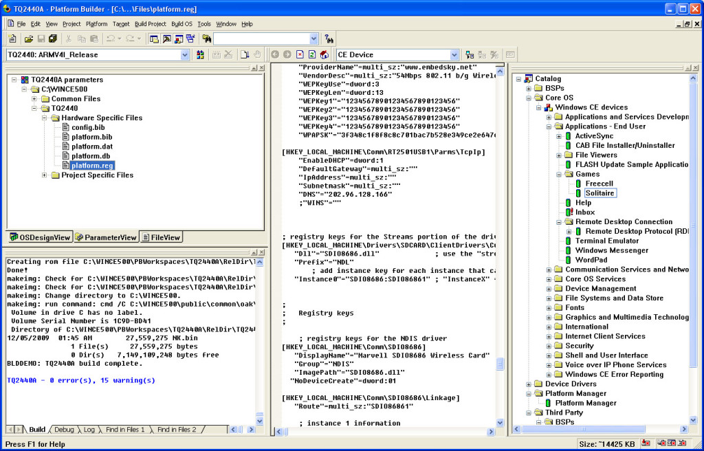Open the Platform menu
Image resolution: width=704 pixels, height=451 pixels.
[96, 24]
